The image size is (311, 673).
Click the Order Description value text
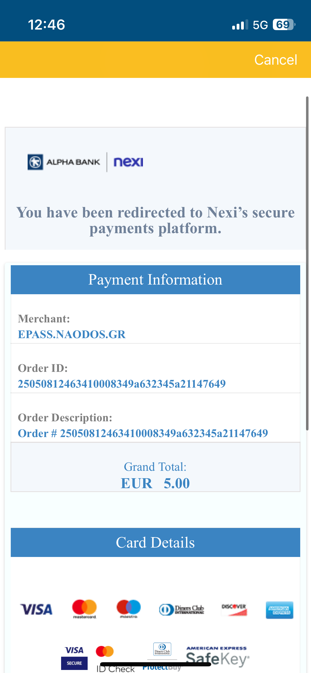[x=143, y=433]
